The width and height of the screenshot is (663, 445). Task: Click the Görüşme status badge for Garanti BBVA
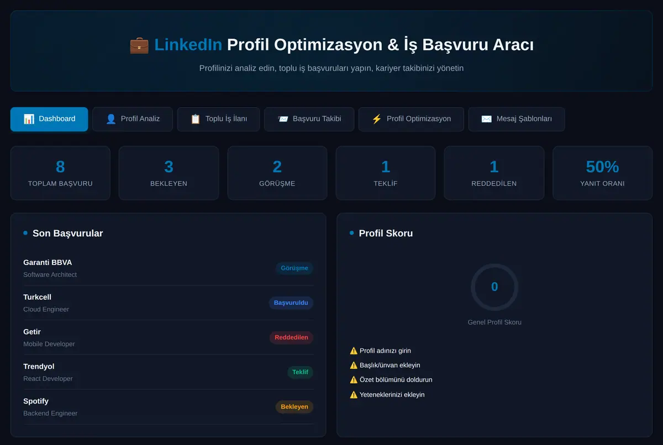294,268
